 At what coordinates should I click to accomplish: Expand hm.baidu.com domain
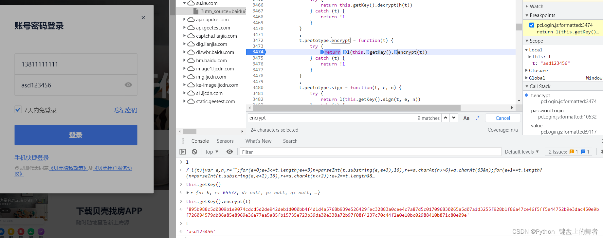click(x=185, y=61)
